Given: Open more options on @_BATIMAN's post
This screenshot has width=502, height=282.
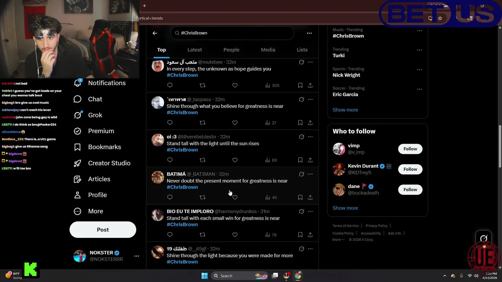Looking at the screenshot, I should [310, 174].
